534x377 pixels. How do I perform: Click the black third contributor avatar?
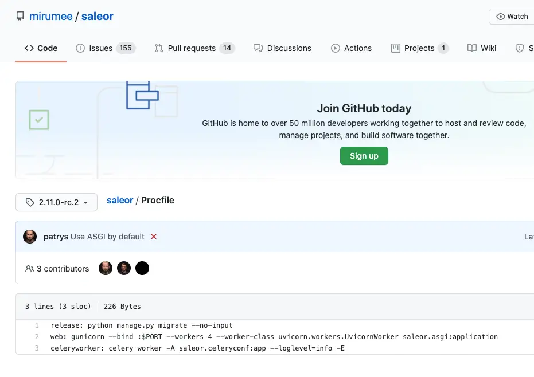(142, 268)
